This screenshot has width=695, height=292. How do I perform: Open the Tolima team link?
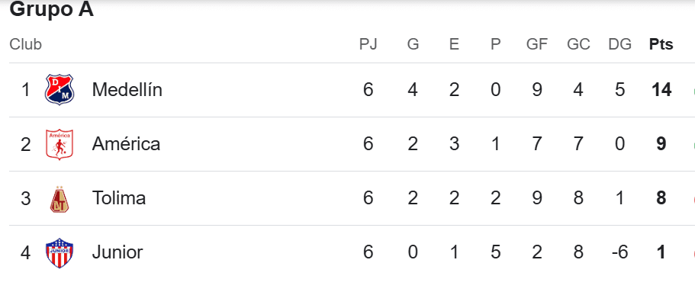tap(119, 198)
